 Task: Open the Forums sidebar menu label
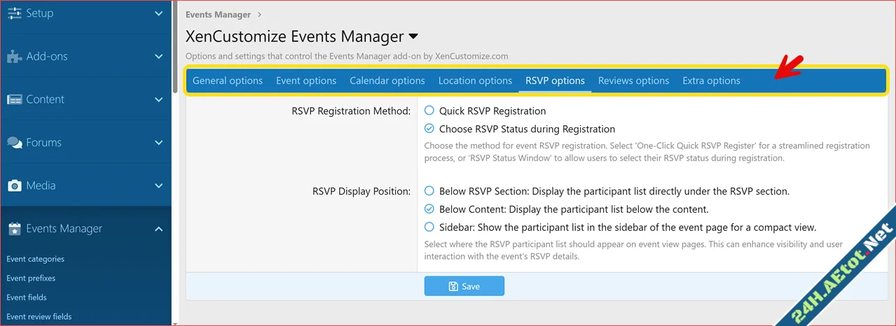44,143
